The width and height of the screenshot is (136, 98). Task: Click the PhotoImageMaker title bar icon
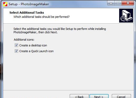pyautogui.click(x=5, y=4)
